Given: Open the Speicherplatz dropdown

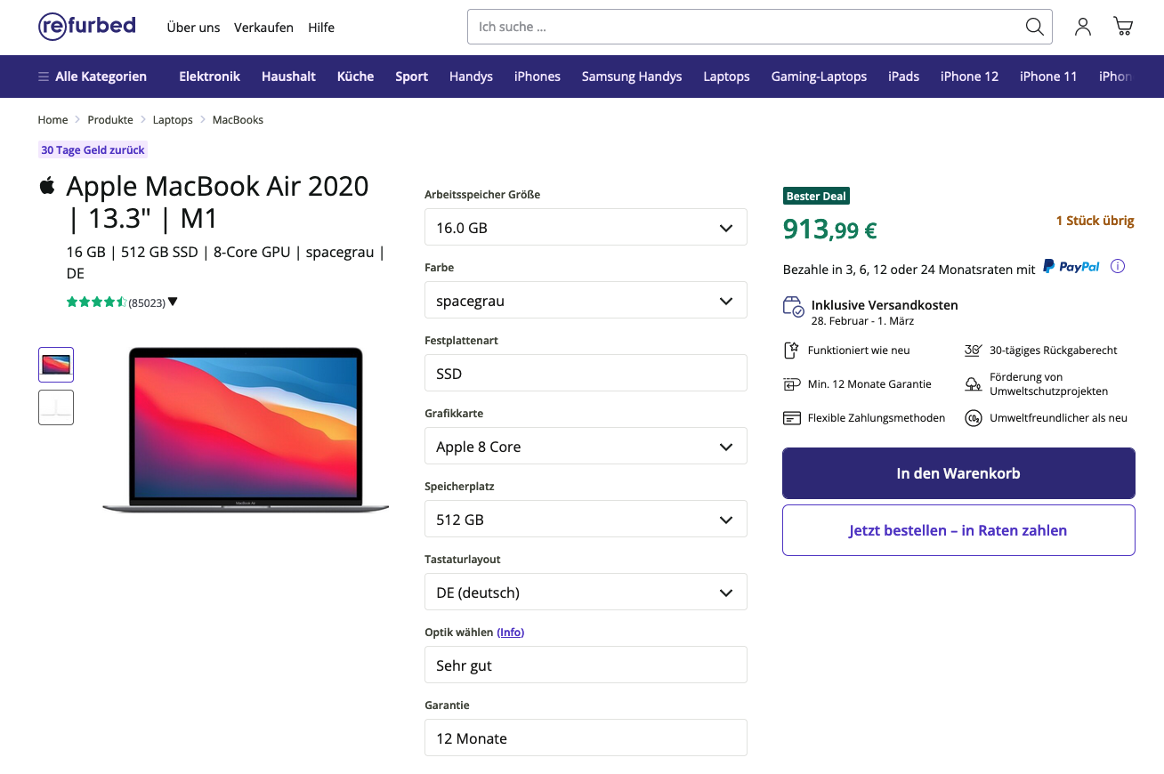Looking at the screenshot, I should tap(586, 519).
